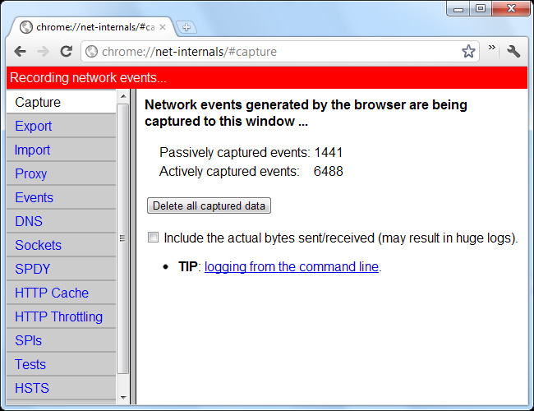The height and width of the screenshot is (411, 534).
Task: Open the Import section
Action: tap(33, 150)
